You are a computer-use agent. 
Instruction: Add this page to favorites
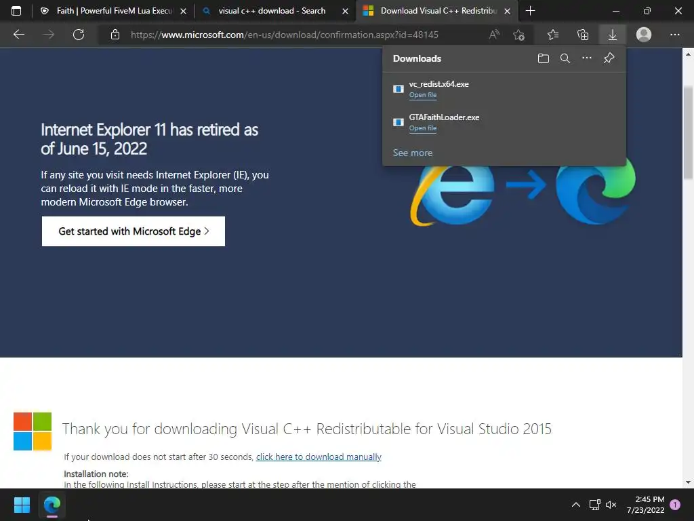518,35
